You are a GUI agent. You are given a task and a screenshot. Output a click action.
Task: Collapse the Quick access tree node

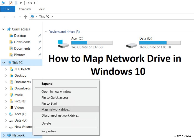click(x=3, y=29)
